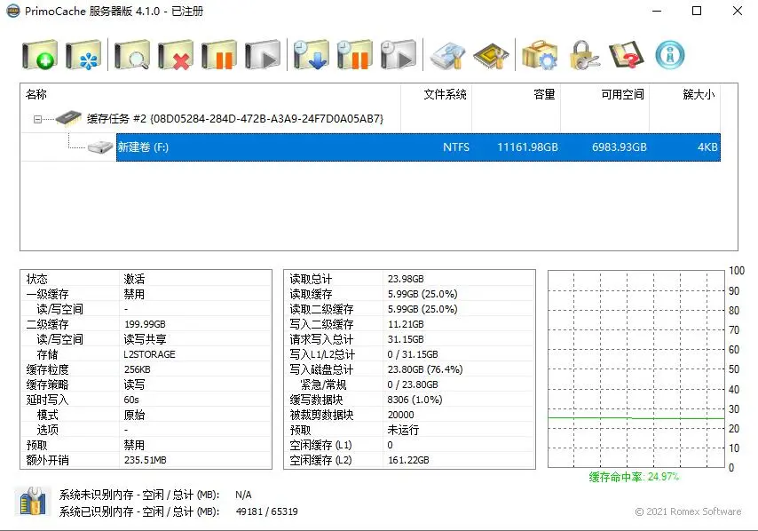This screenshot has width=758, height=531.
Task: Click the 缓存命中率: 24.97% label
Action: pyautogui.click(x=634, y=477)
